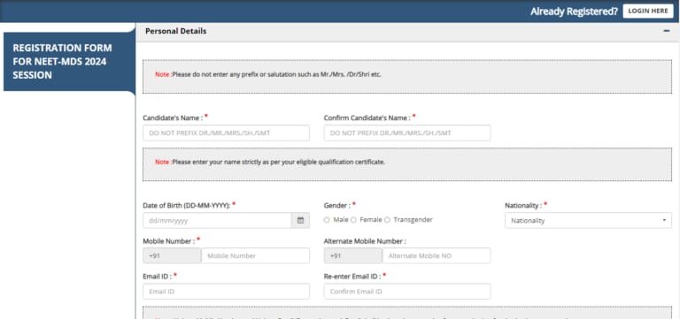Open the Nationality dropdown

[x=588, y=221]
